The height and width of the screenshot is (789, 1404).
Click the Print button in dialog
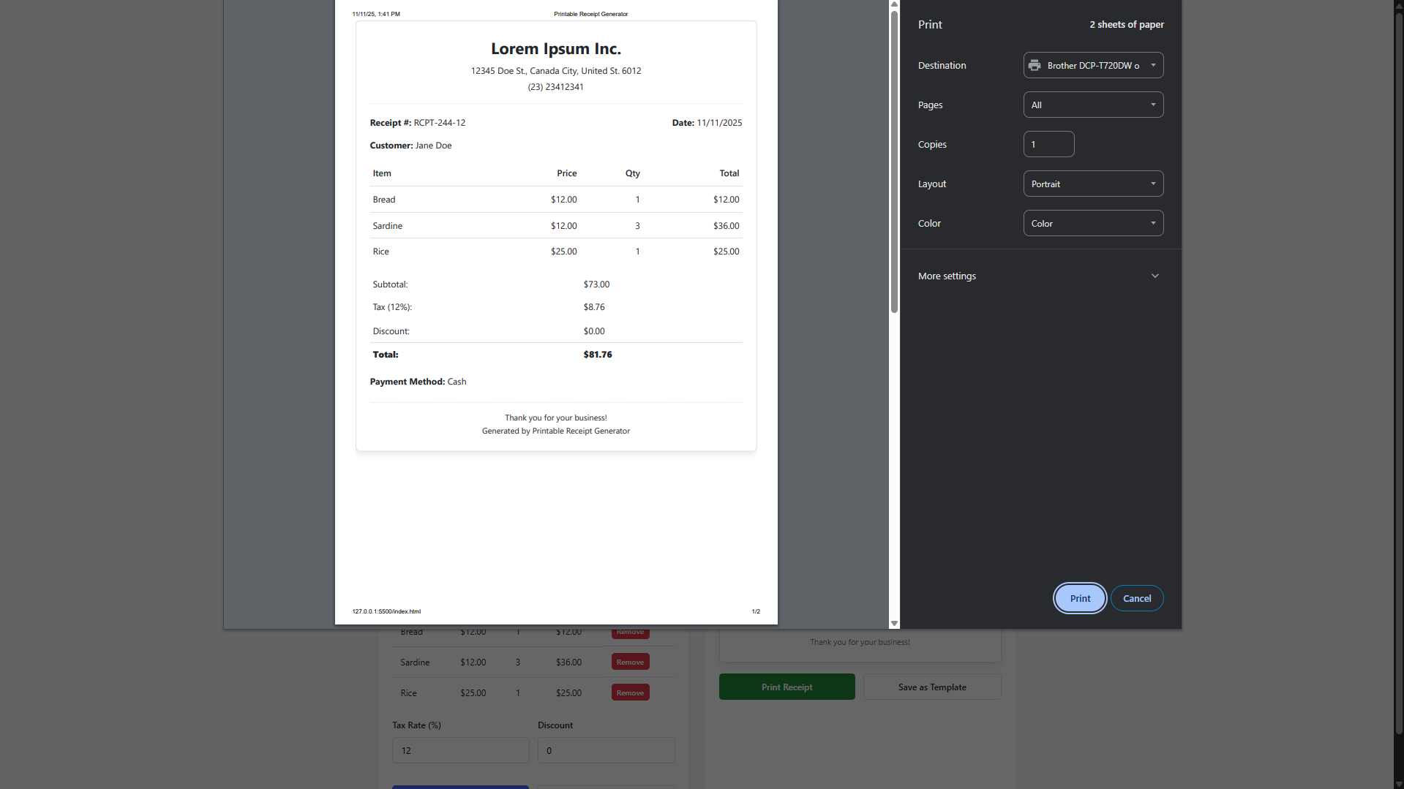[1079, 598]
